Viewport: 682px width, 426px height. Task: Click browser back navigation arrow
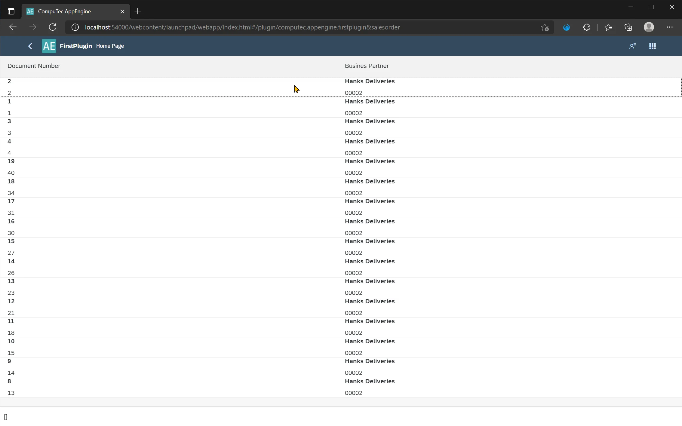[x=13, y=27]
